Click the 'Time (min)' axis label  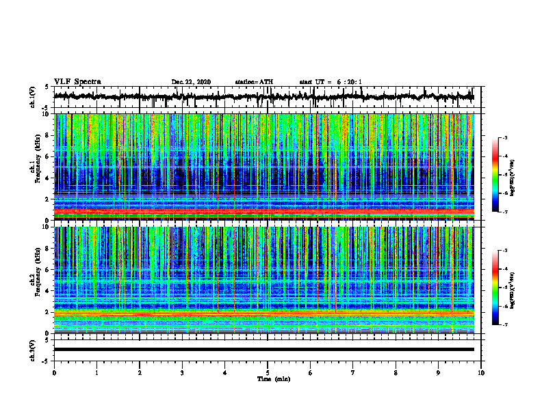click(x=274, y=379)
